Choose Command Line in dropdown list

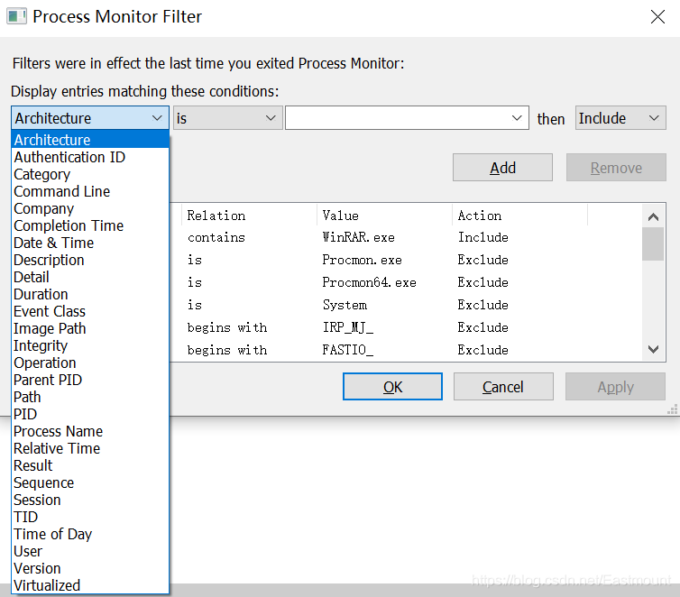click(x=62, y=191)
